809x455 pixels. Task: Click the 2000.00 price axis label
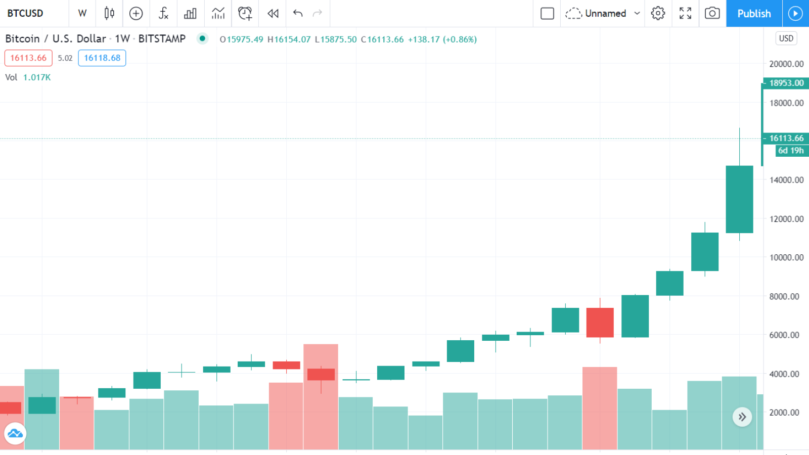(784, 413)
